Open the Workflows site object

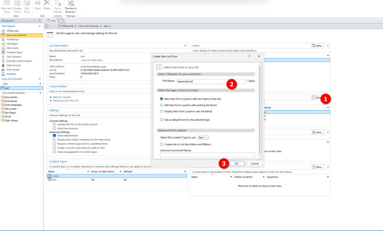point(12,39)
